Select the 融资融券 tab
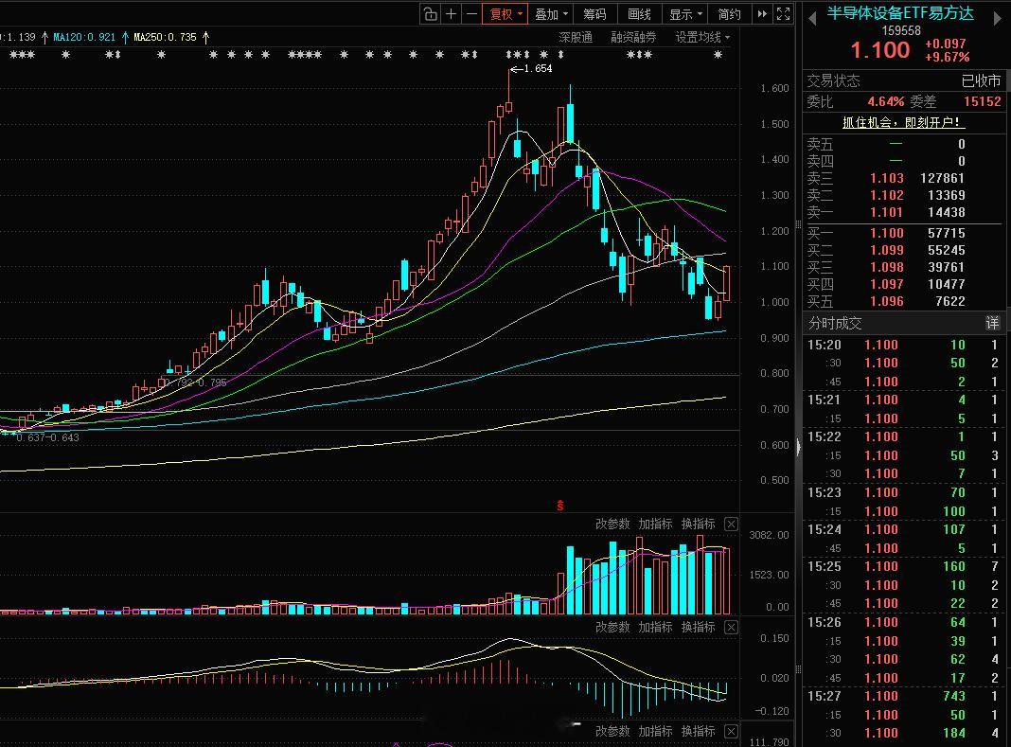 [x=633, y=38]
